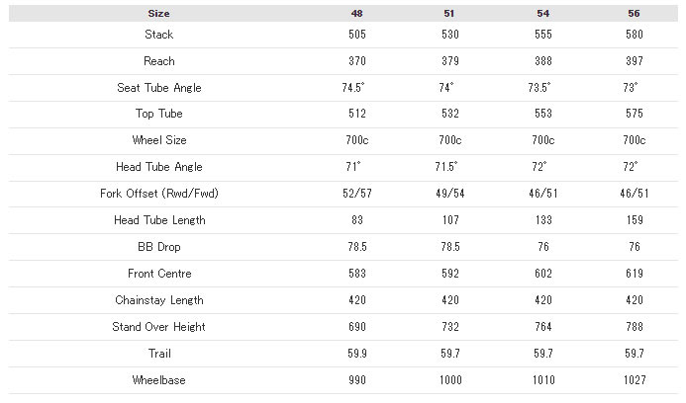
Task: Click the Stand Over Height label
Action: tap(159, 327)
